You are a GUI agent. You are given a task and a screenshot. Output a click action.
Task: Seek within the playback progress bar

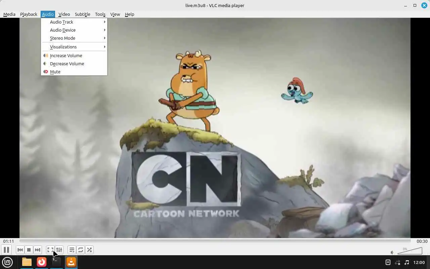[215, 241]
